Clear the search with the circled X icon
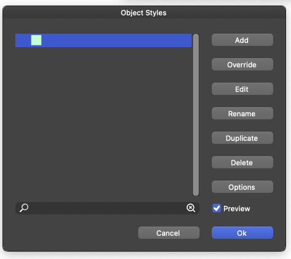This screenshot has width=291, height=259. [x=191, y=208]
